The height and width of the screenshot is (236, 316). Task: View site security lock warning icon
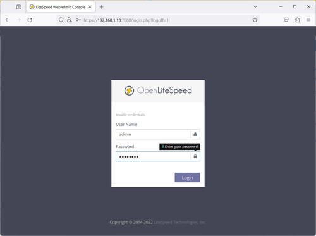70,20
